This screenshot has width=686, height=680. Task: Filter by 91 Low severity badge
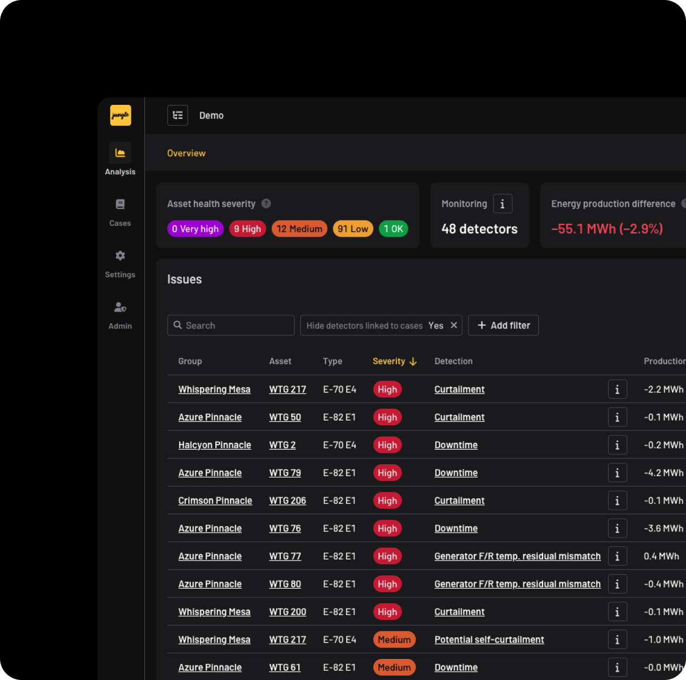point(353,229)
